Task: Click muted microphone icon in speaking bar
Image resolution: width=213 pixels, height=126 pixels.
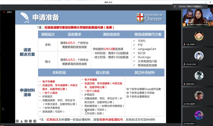Action: [175, 7]
